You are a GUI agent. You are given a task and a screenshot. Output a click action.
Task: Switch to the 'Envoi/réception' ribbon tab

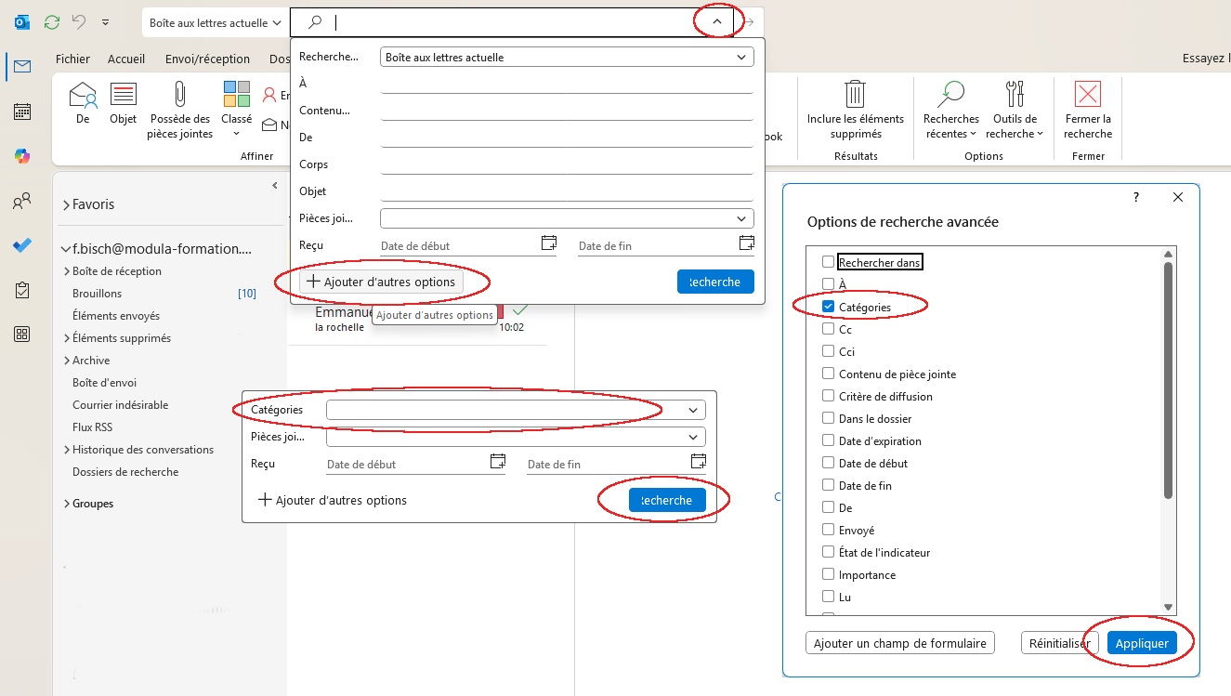click(207, 59)
